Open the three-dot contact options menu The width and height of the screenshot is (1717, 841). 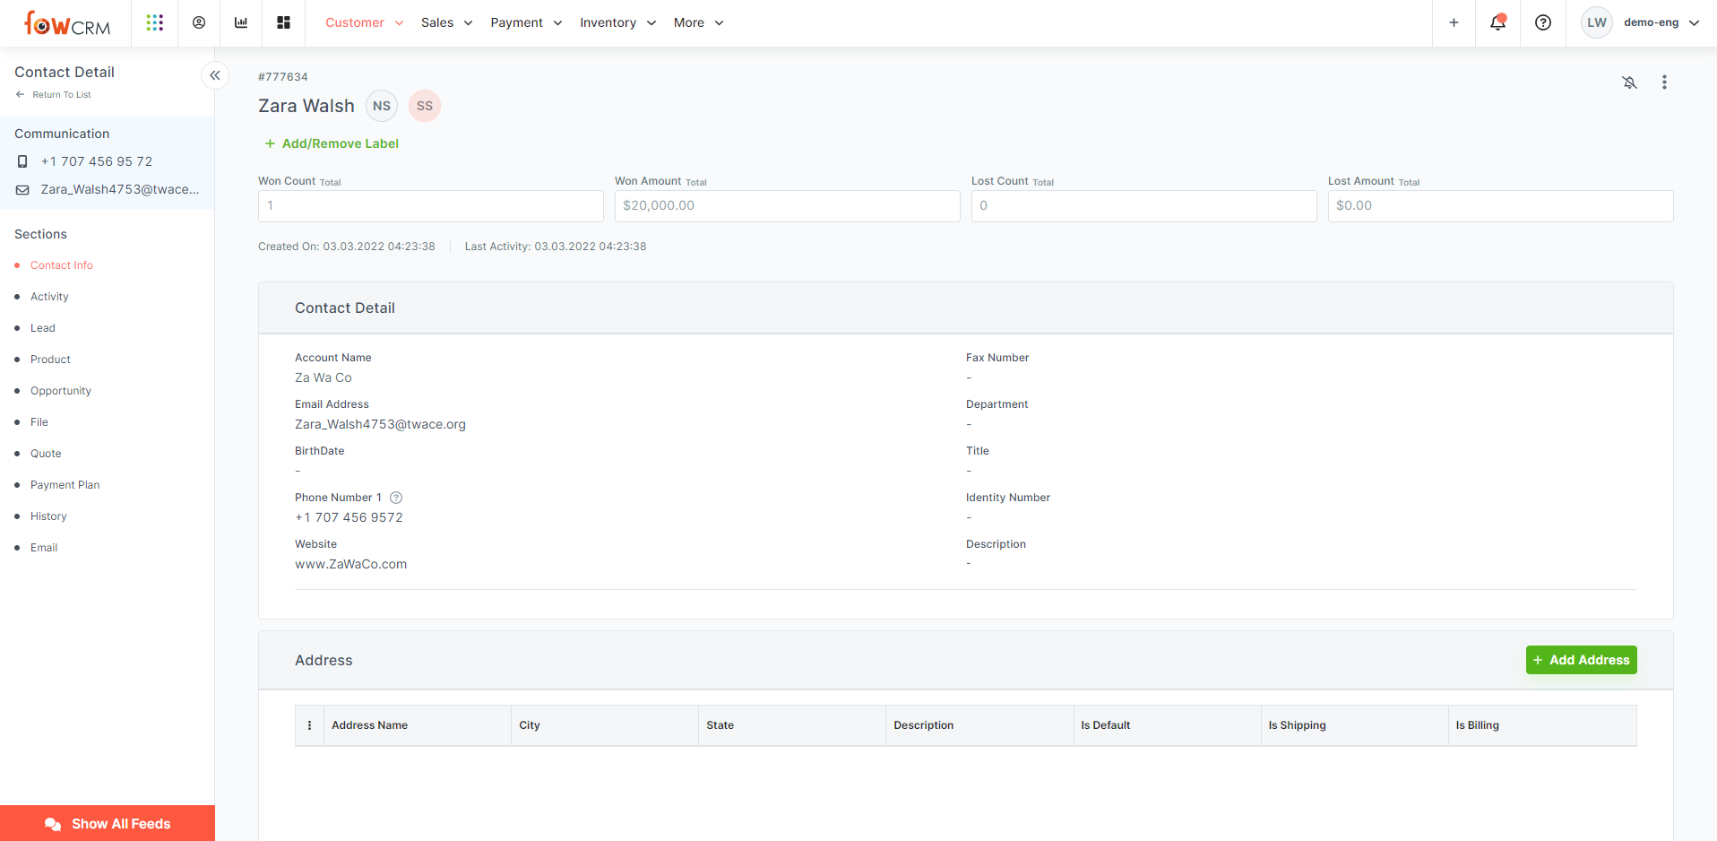point(1664,82)
